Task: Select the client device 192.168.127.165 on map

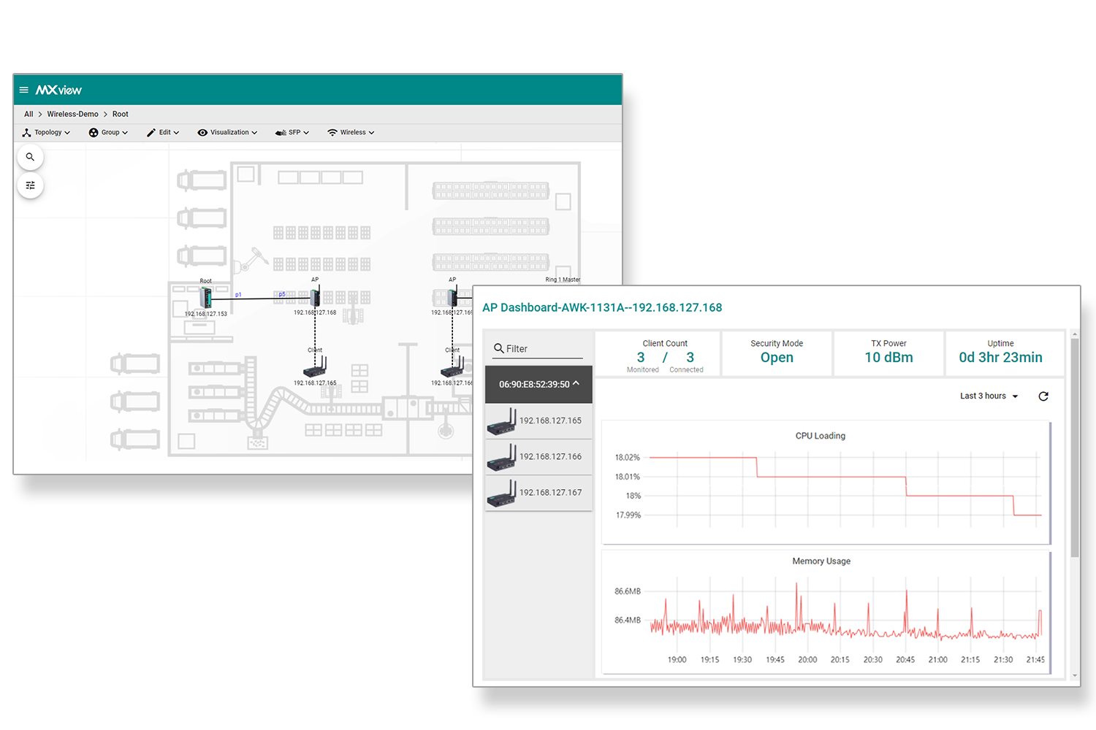Action: coord(315,367)
